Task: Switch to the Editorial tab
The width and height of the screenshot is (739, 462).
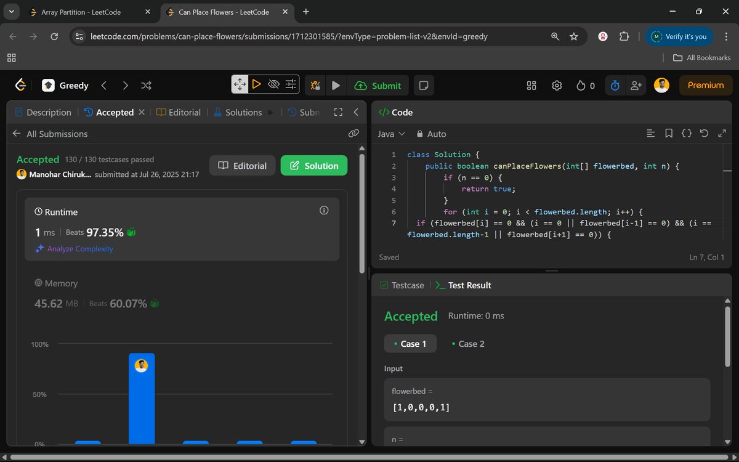Action: pyautogui.click(x=179, y=112)
